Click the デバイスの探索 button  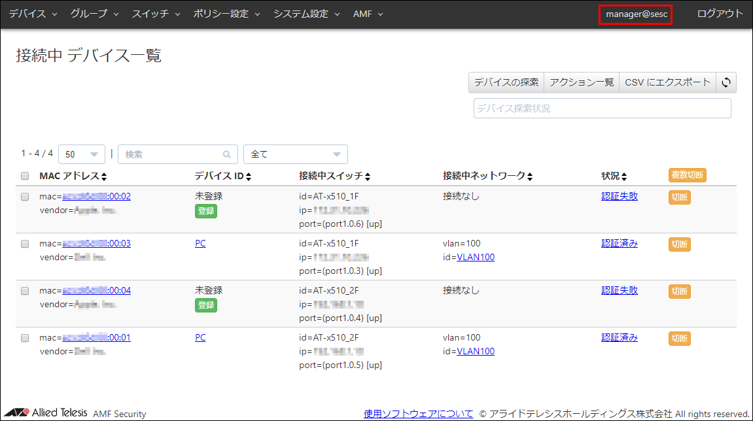506,82
